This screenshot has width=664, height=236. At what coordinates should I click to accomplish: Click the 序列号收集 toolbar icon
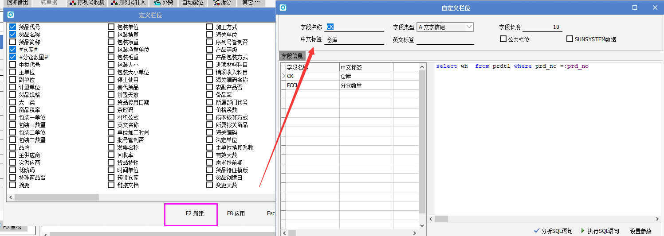point(73,3)
